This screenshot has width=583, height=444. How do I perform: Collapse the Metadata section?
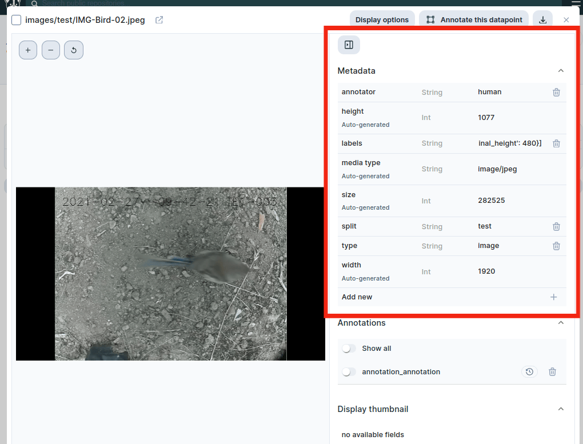coord(561,71)
